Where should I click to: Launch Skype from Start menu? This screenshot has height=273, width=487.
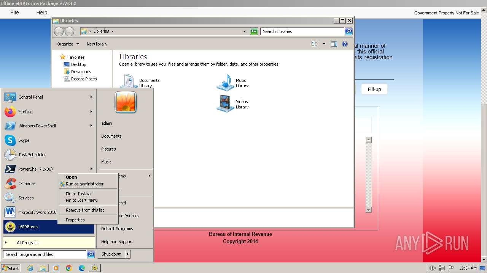tap(49, 140)
